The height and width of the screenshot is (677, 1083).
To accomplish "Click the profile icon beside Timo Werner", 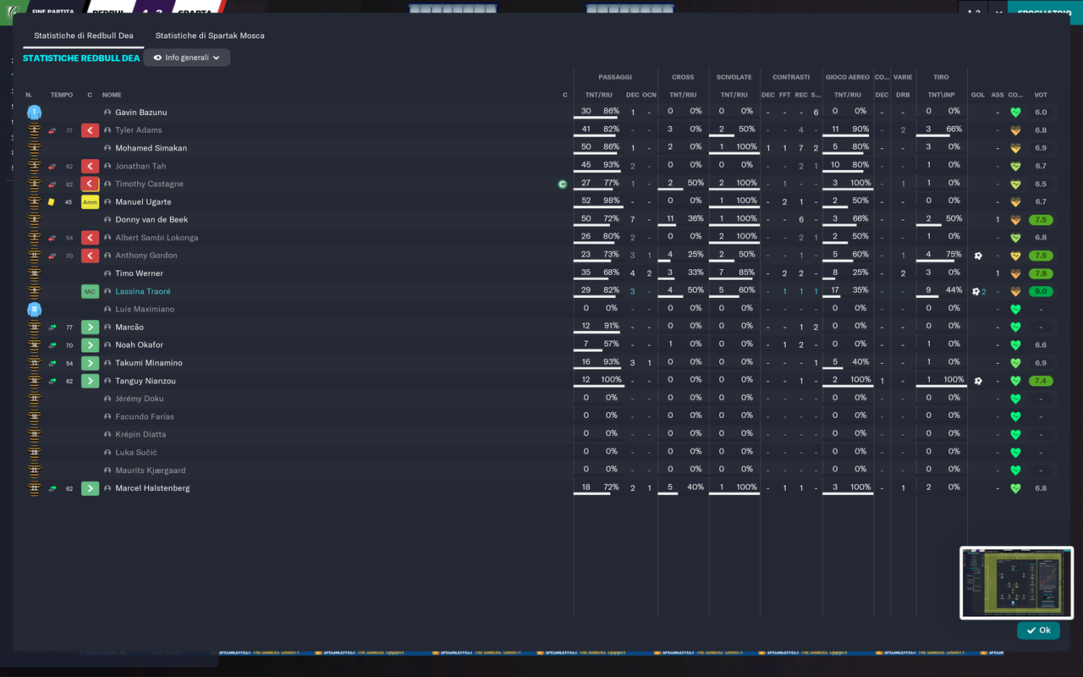I will pyautogui.click(x=107, y=273).
